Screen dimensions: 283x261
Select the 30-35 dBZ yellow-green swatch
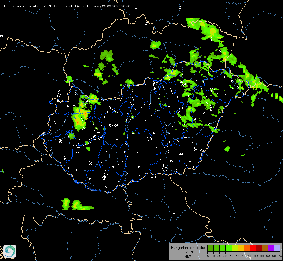tap(235, 248)
